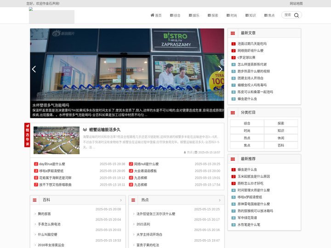Viewport: 331px width, 248px height.
Task: Open list item 放不下想又怕原唱歌曲
Action: click(x=55, y=185)
